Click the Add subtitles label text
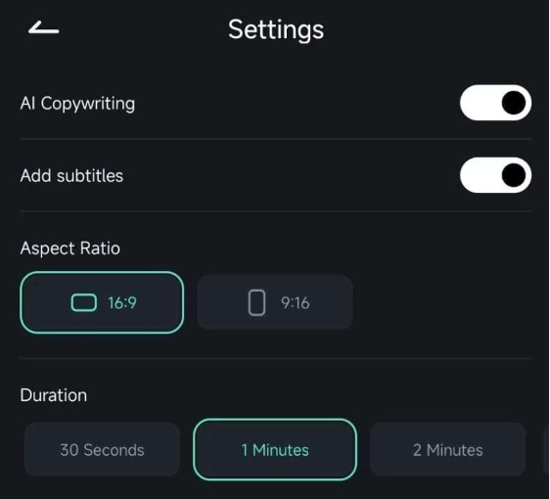 coord(71,175)
